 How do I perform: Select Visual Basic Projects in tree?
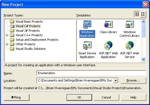click(x=29, y=22)
